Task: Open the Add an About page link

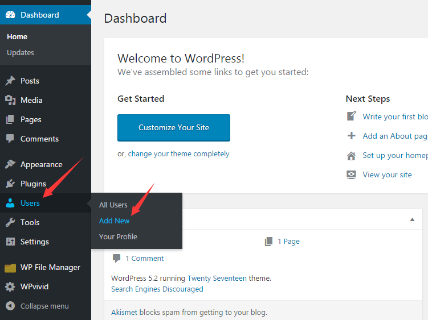Action: (x=396, y=136)
